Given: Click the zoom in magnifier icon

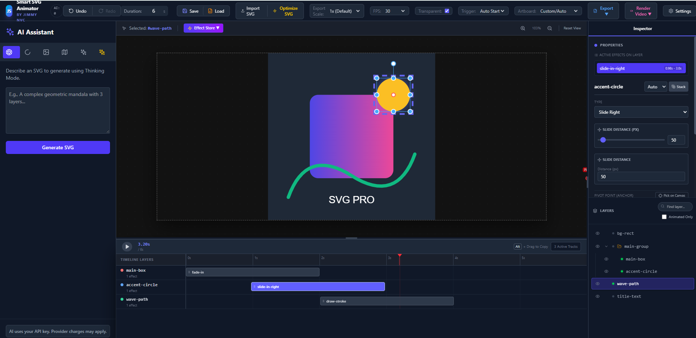Looking at the screenshot, I should click(x=523, y=28).
